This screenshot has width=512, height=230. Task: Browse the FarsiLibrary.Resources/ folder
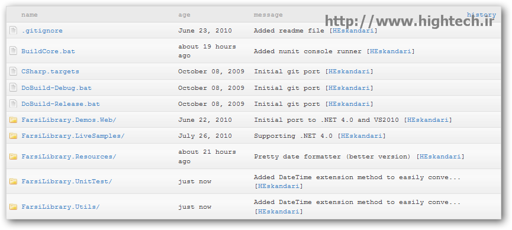(x=69, y=157)
